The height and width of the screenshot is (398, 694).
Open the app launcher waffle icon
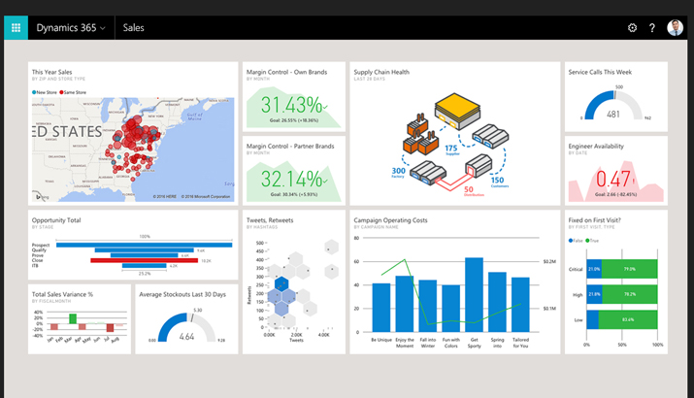point(16,28)
